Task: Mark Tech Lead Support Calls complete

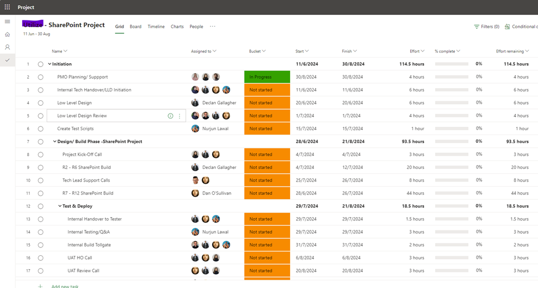Action: [x=40, y=181]
